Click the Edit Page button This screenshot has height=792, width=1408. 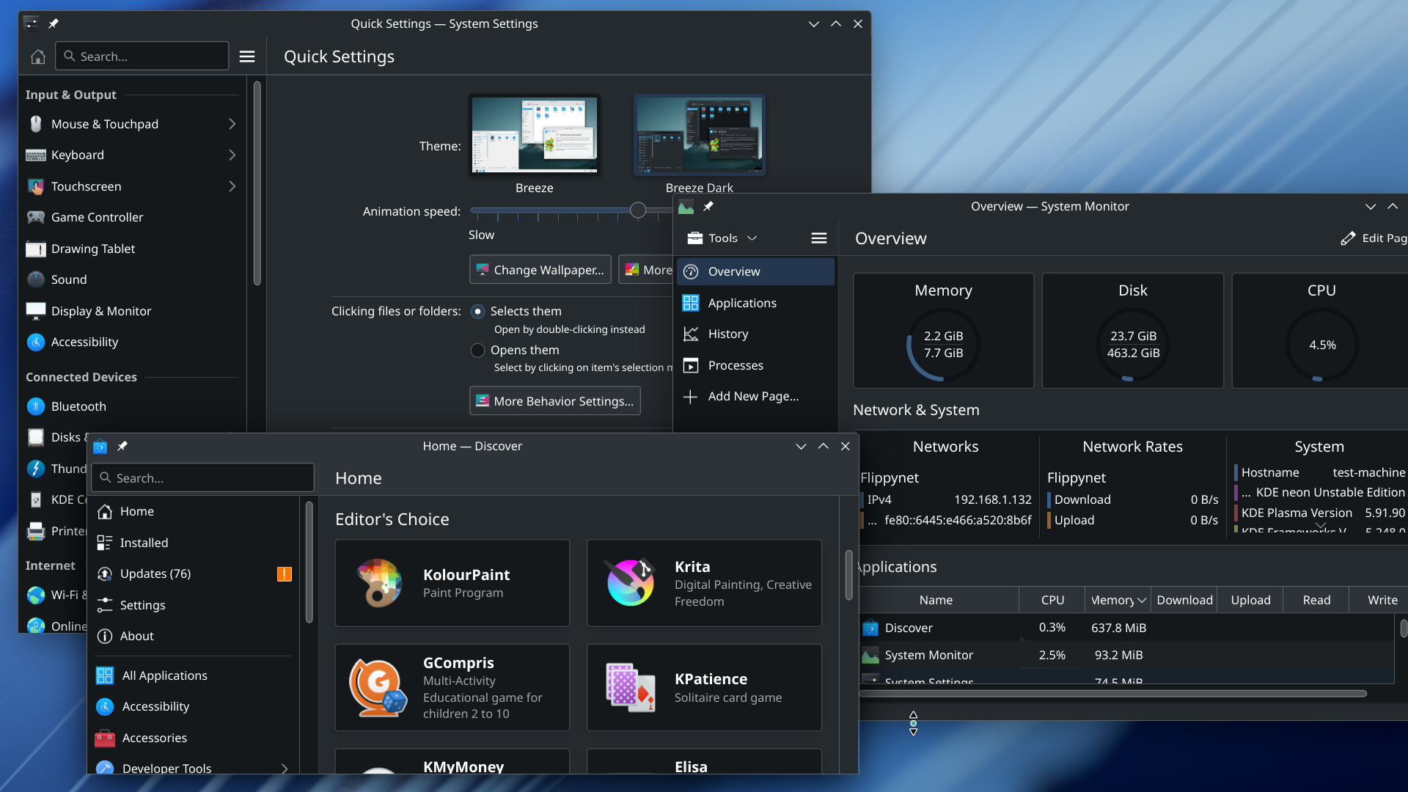(1374, 238)
